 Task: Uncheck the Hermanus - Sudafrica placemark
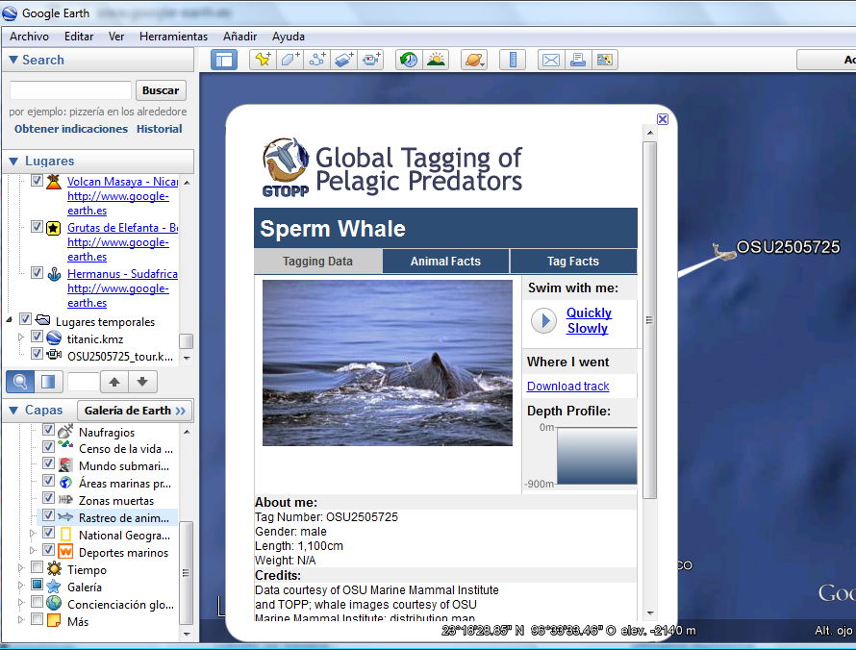click(x=37, y=272)
